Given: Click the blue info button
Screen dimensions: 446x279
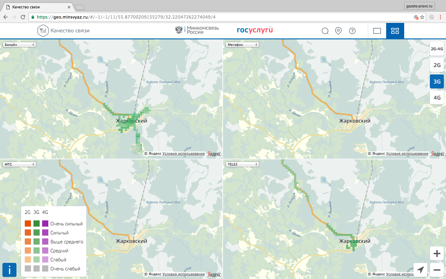Looking at the screenshot, I should tap(10, 270).
